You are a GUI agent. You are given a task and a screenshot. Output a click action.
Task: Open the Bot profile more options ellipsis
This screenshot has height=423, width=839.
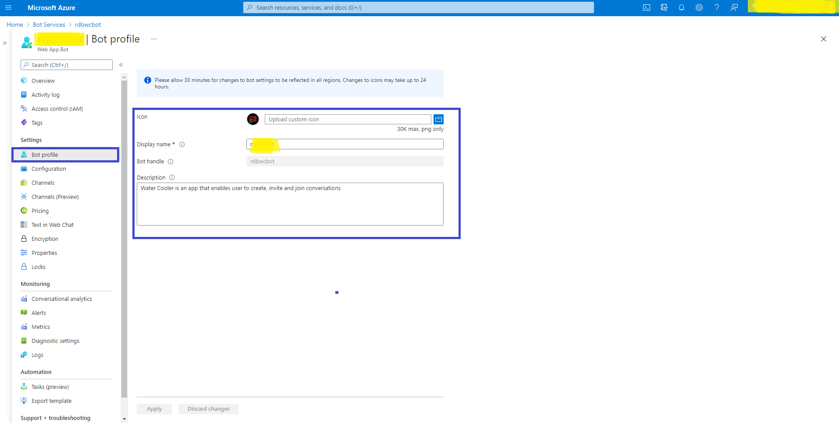154,39
